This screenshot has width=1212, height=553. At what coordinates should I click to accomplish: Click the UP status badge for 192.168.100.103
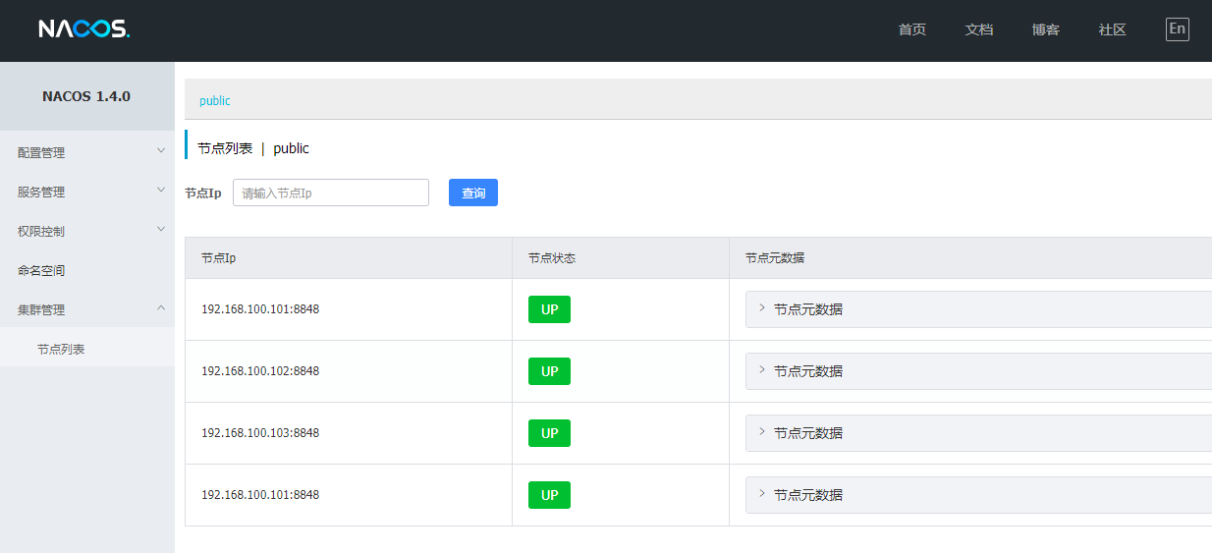click(549, 433)
